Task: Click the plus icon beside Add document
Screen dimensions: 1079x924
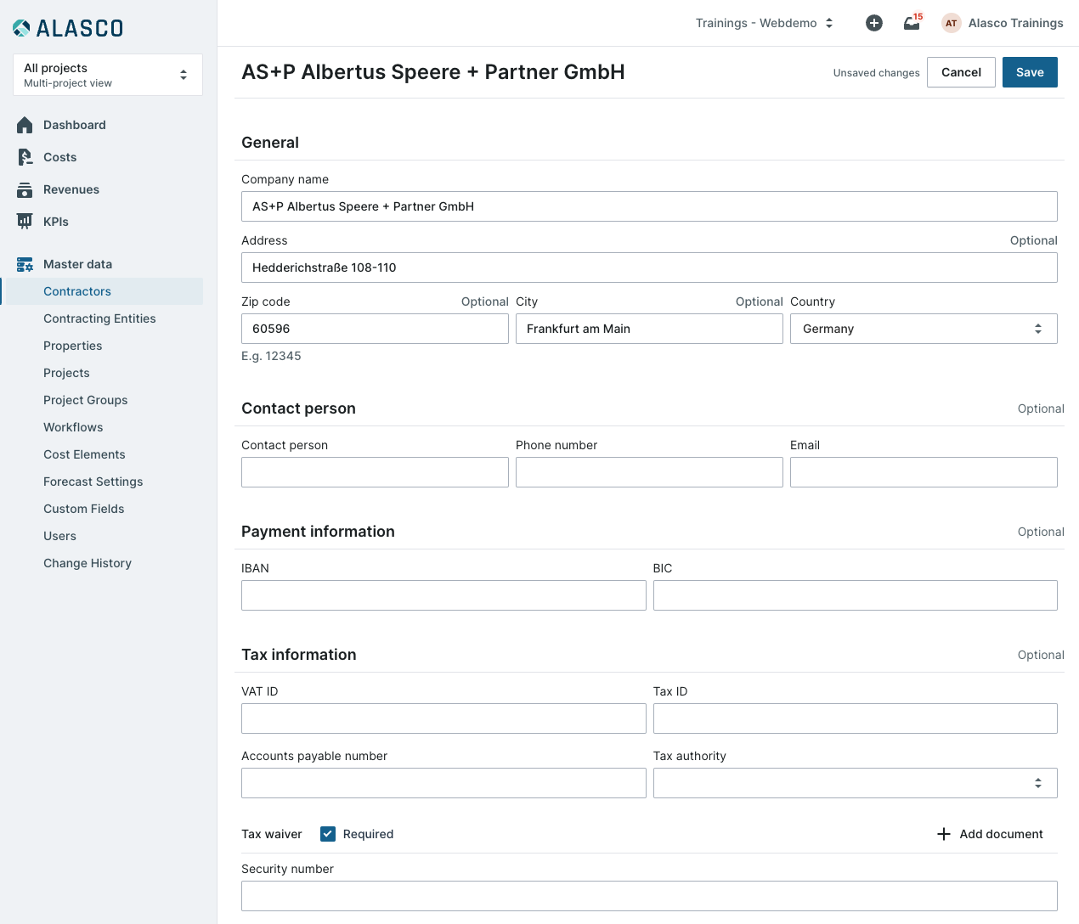Action: (944, 834)
